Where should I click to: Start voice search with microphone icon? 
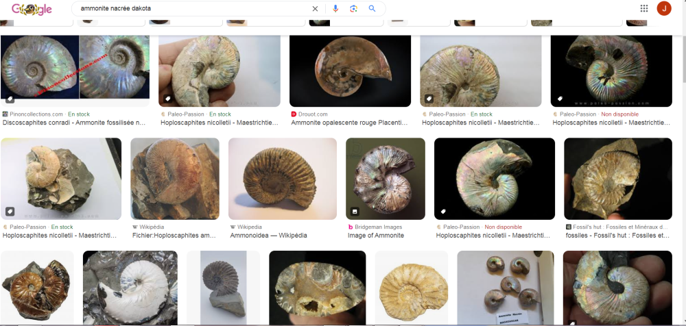pyautogui.click(x=335, y=9)
